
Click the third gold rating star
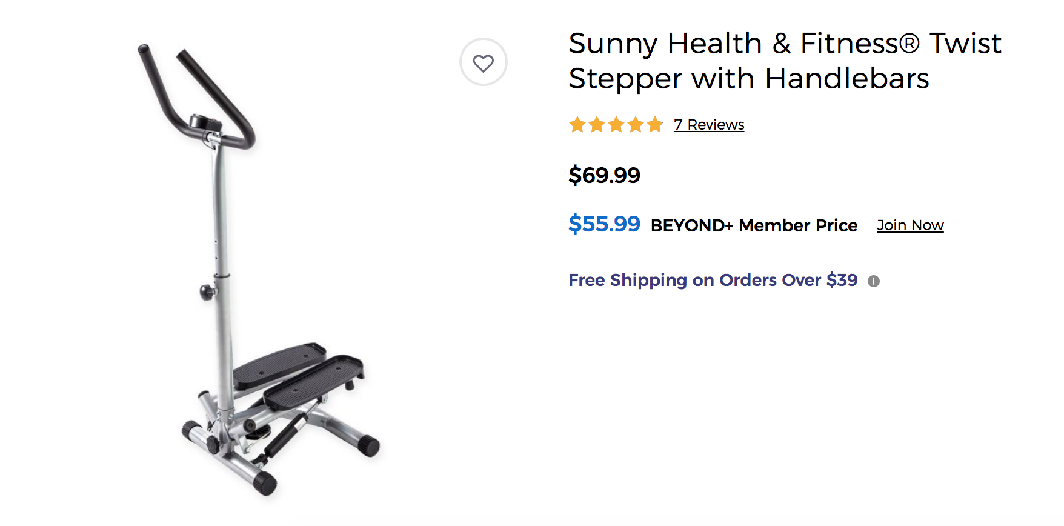616,125
